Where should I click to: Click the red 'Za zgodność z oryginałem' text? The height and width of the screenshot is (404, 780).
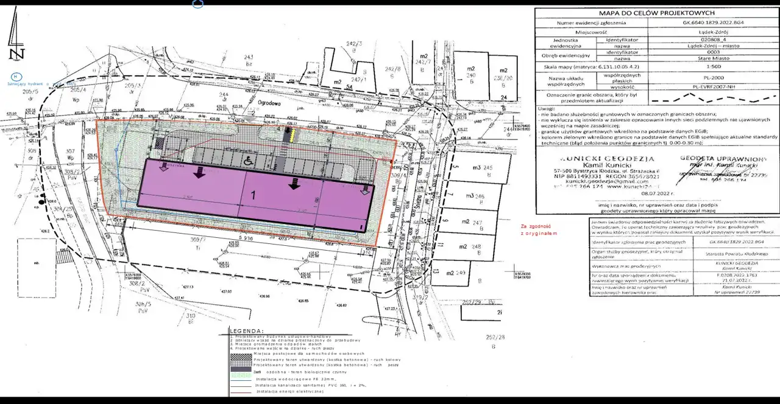538,229
